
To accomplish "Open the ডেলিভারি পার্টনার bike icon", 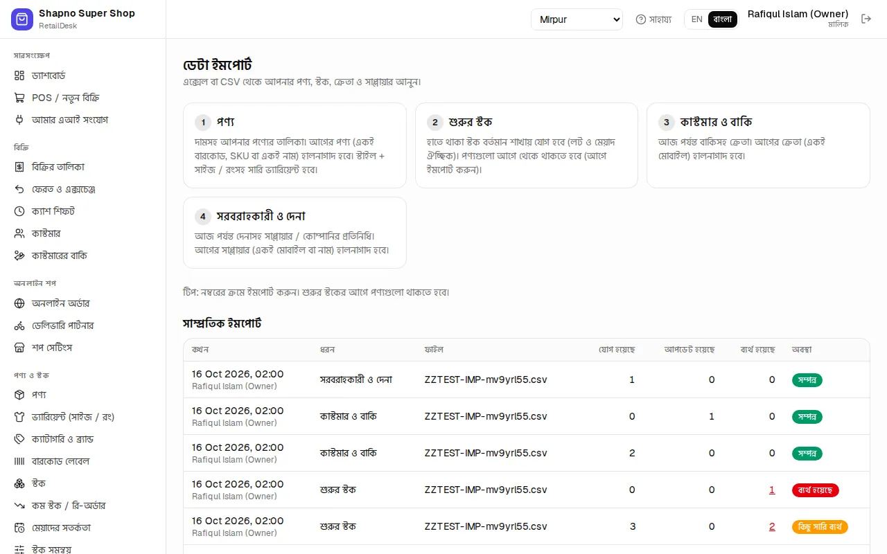I will 19,325.
